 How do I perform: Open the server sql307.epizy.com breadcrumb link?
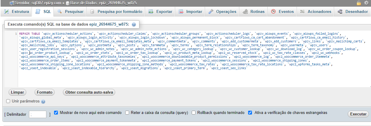click(x=34, y=3)
